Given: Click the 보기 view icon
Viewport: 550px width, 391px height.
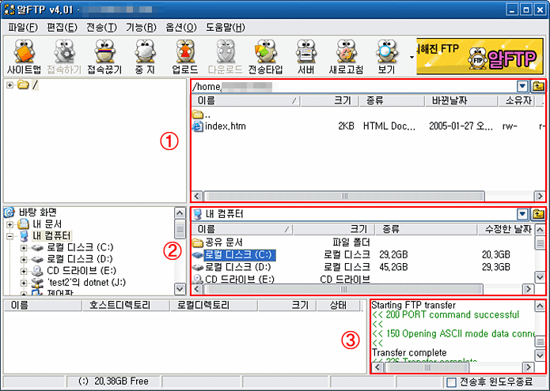Looking at the screenshot, I should (386, 57).
